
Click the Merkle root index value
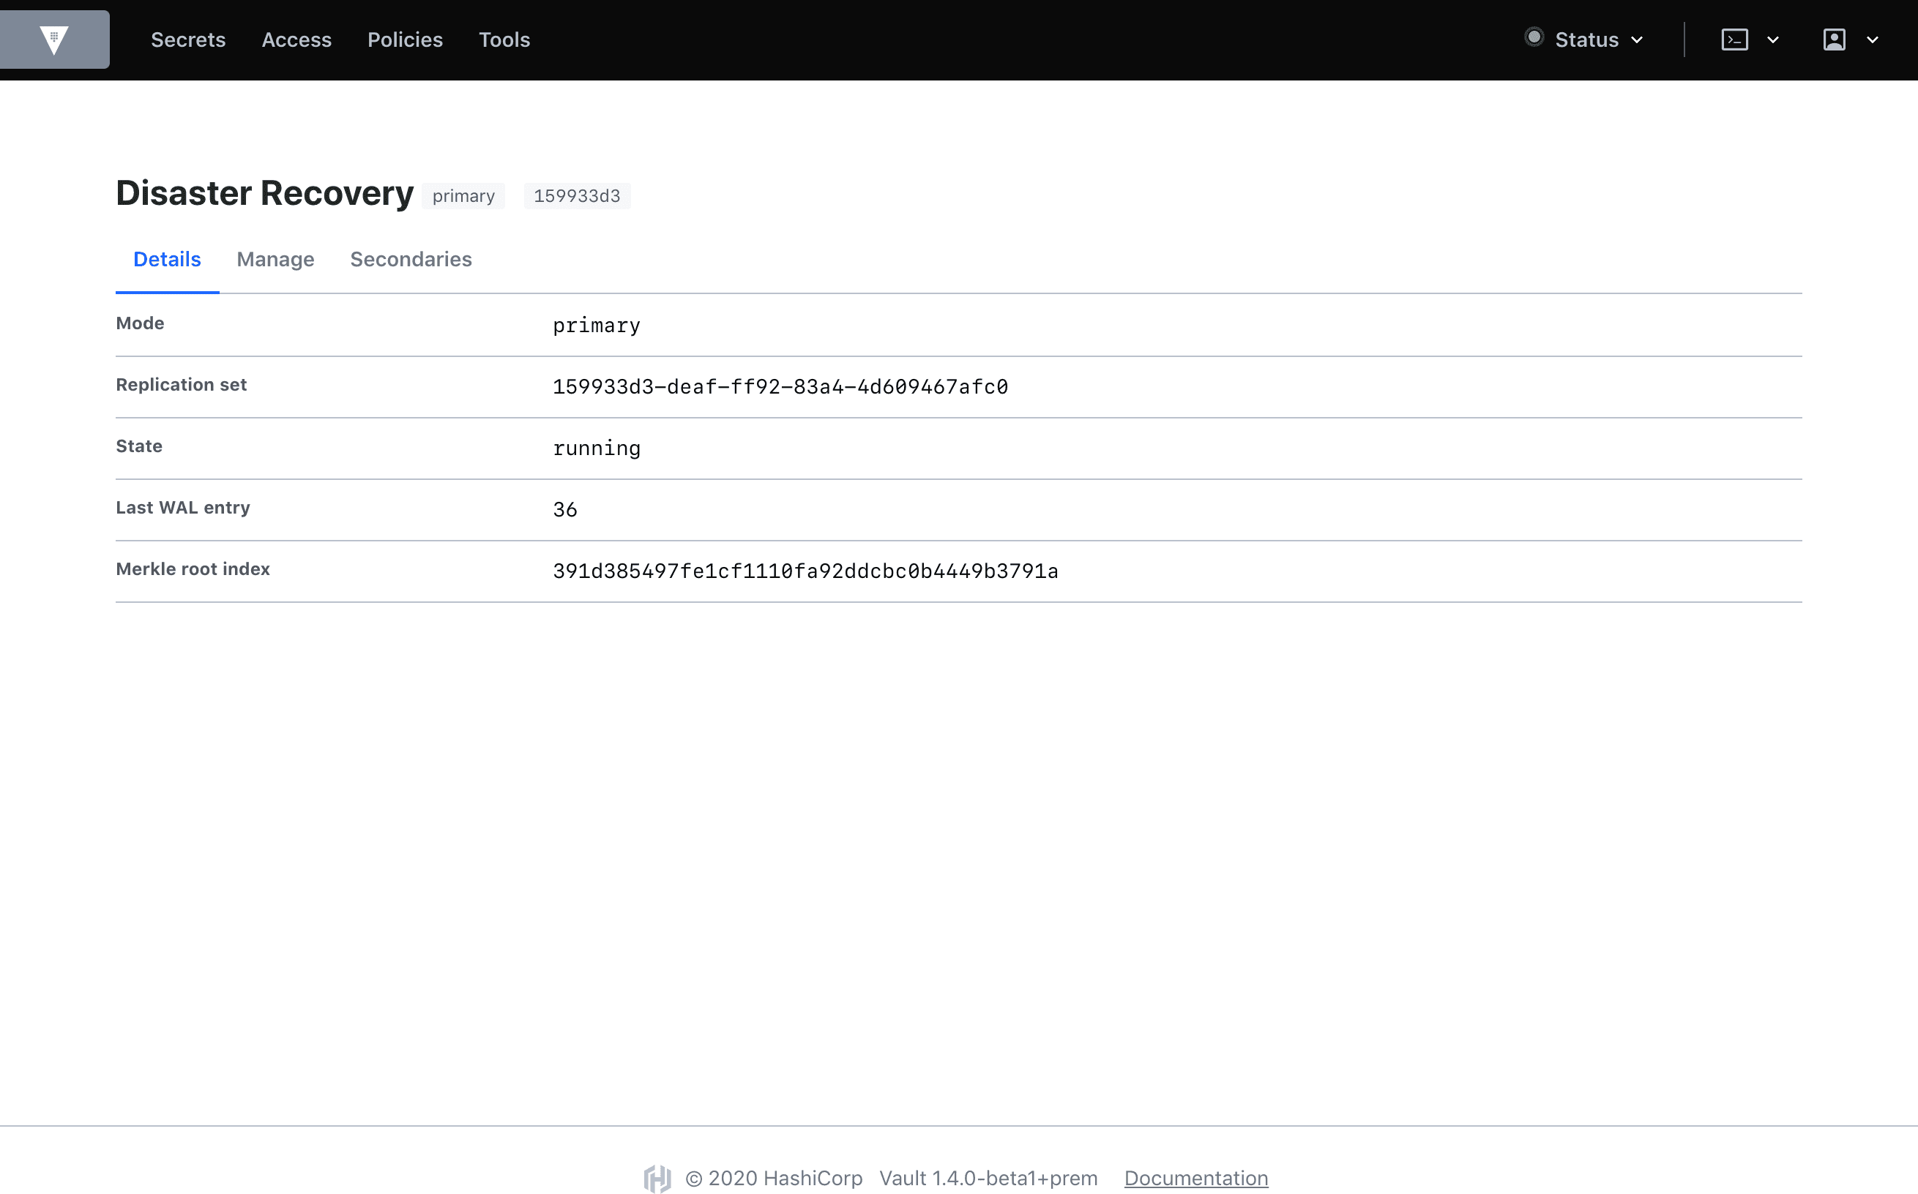(805, 571)
